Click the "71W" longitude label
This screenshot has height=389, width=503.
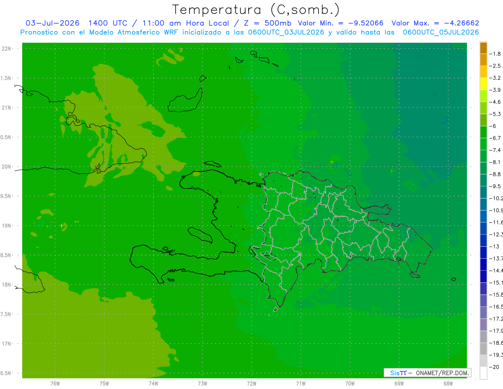click(x=301, y=384)
